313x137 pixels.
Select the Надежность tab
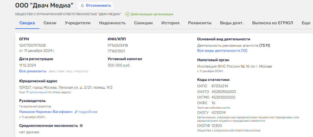point(112,23)
